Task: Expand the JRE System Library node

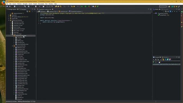Action: pos(9,17)
